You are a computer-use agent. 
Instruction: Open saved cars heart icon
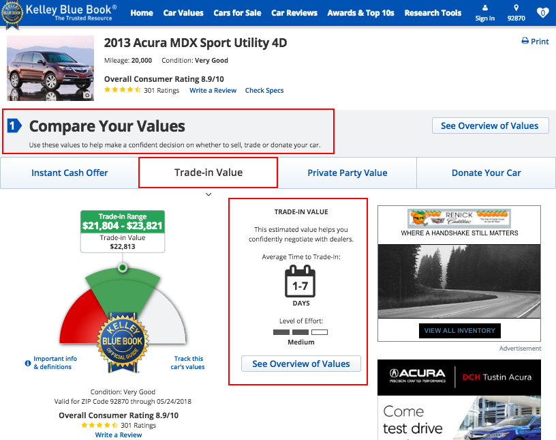[x=542, y=13]
